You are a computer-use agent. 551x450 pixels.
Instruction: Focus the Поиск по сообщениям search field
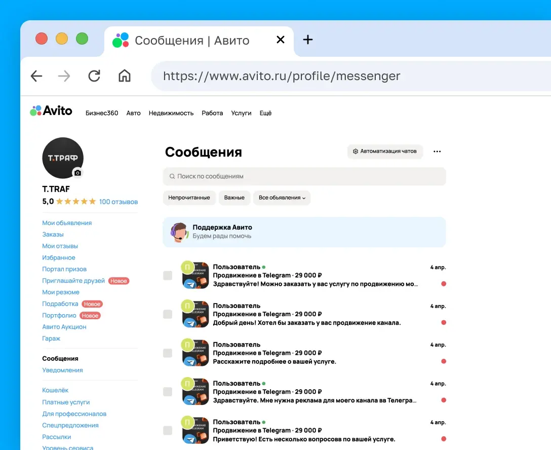coord(304,176)
